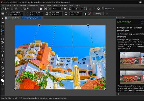The image size is (144, 101).
Task: Click the Open folder icon
Action: pos(6,9)
